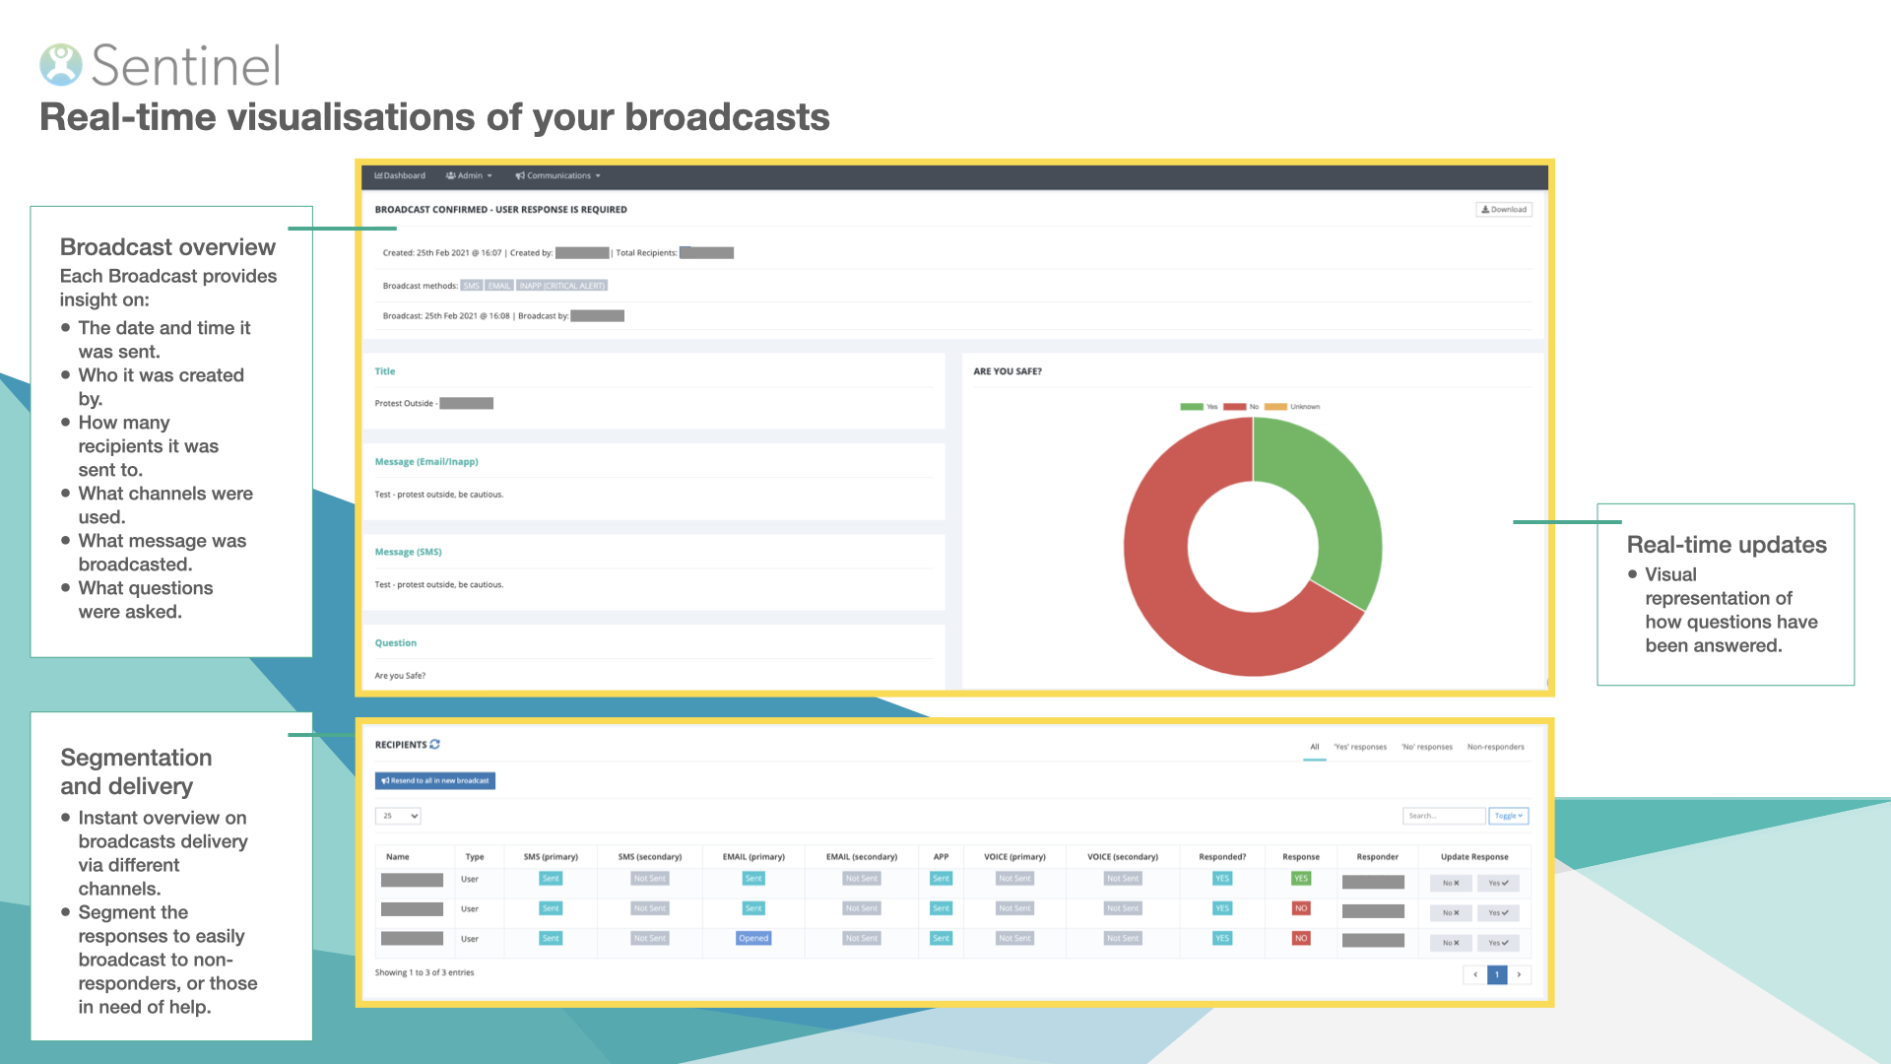The image size is (1891, 1064).
Task: Click the Recipients refresh icon
Action: point(434,745)
